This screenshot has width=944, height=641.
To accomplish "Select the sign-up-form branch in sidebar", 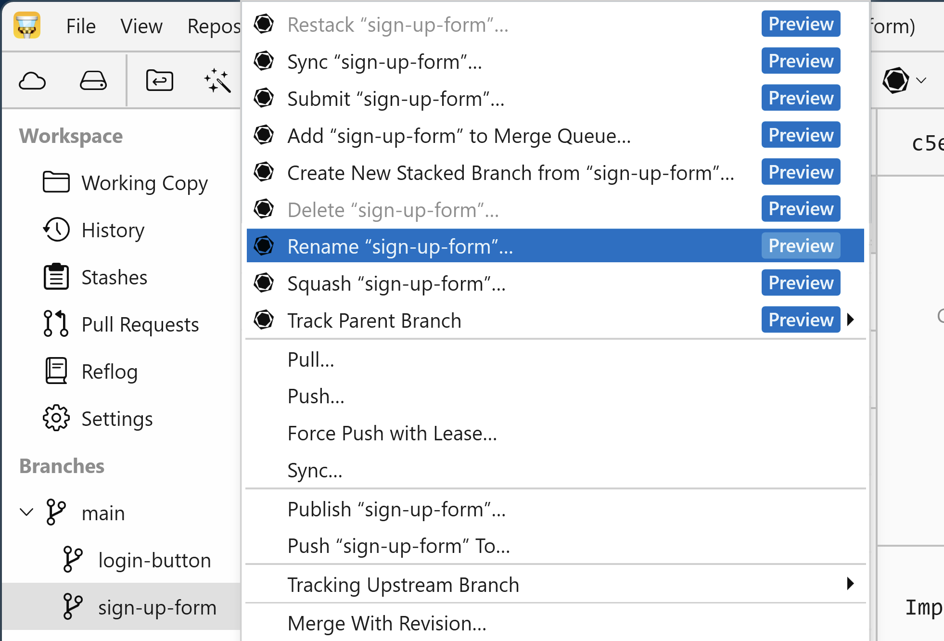I will tap(157, 607).
